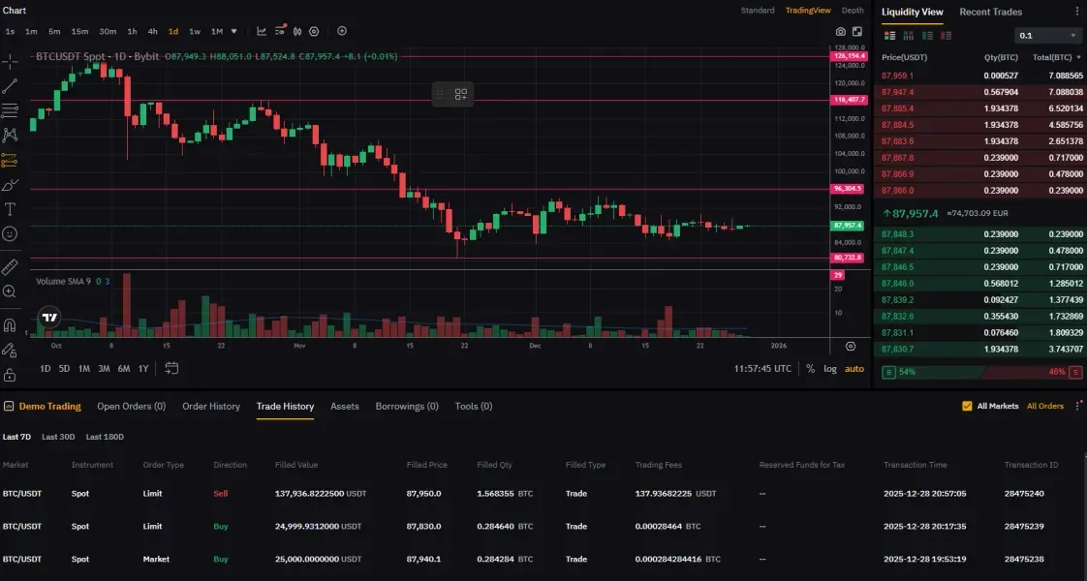Open the Order History tab
The height and width of the screenshot is (581, 1087).
[x=211, y=407]
